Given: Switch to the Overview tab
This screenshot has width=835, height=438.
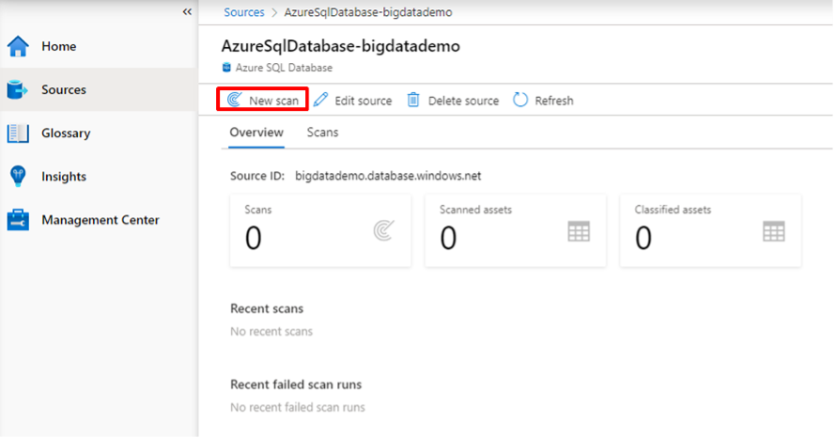Looking at the screenshot, I should (256, 133).
